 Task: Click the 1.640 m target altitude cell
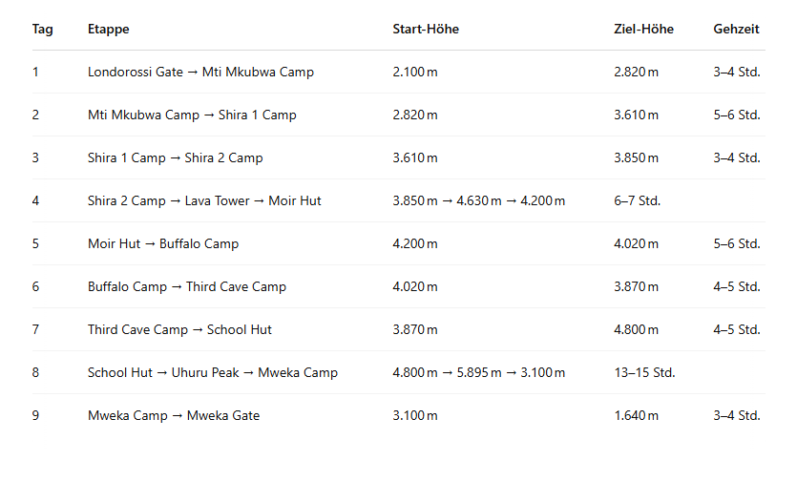pyautogui.click(x=636, y=416)
